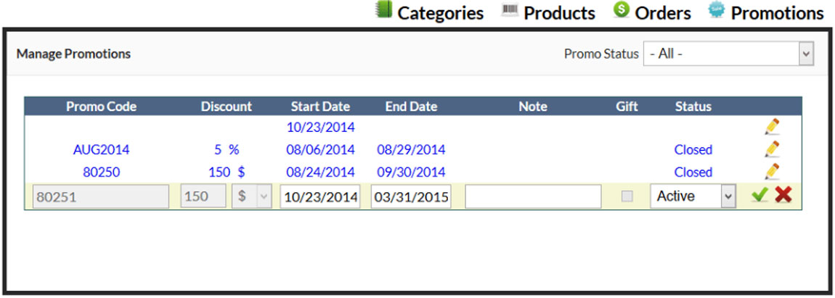Viewport: 835px width, 298px height.
Task: Open the Active status dropdown
Action: pos(693,196)
